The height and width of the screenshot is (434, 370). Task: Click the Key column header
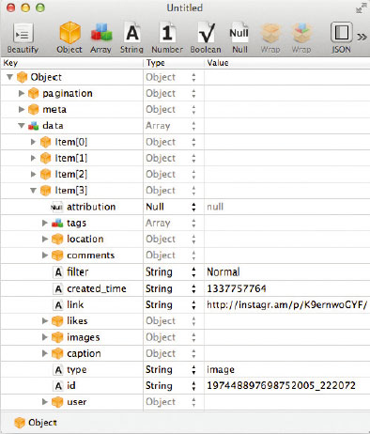point(72,63)
